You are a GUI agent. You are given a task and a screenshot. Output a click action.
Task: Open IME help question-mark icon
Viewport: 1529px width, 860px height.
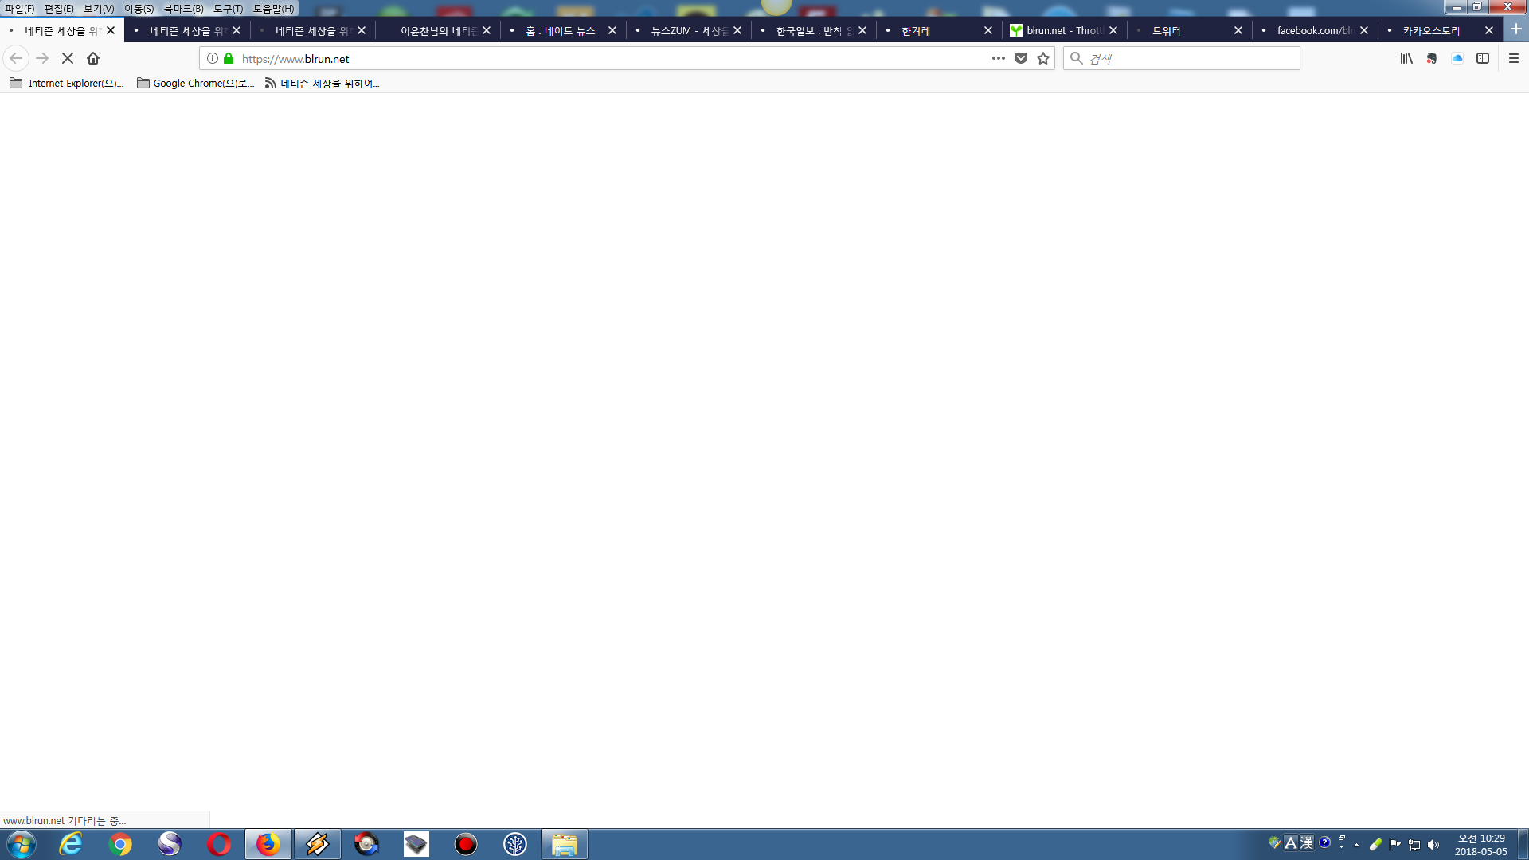coord(1324,842)
